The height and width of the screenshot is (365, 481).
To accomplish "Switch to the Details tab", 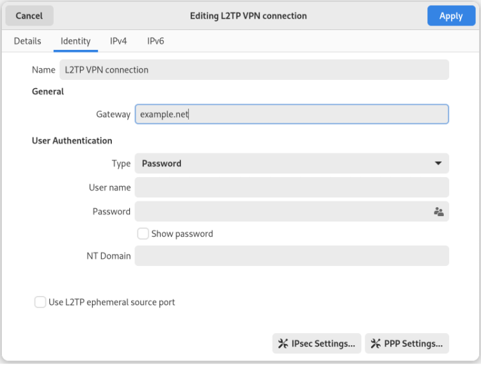I will [28, 41].
